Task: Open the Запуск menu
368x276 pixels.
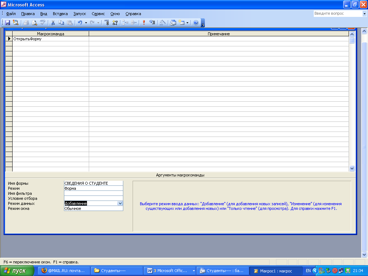Action: [79, 14]
